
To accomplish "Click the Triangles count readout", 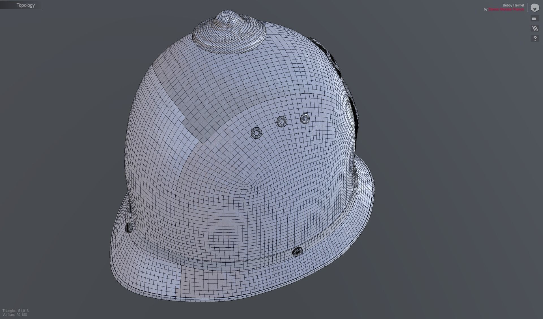I will [16, 311].
